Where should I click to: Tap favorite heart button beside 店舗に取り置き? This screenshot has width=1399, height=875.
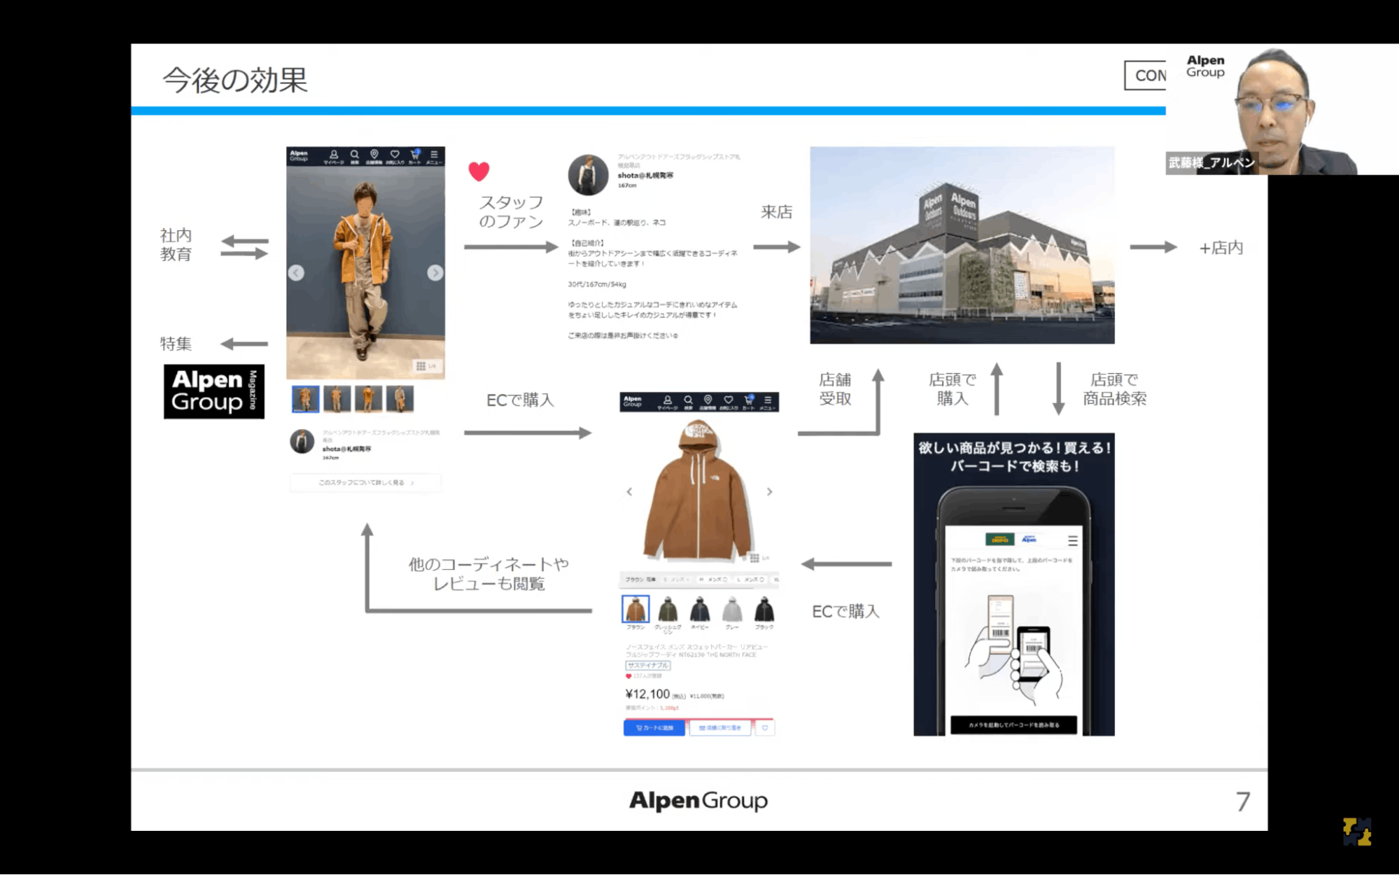pyautogui.click(x=765, y=728)
